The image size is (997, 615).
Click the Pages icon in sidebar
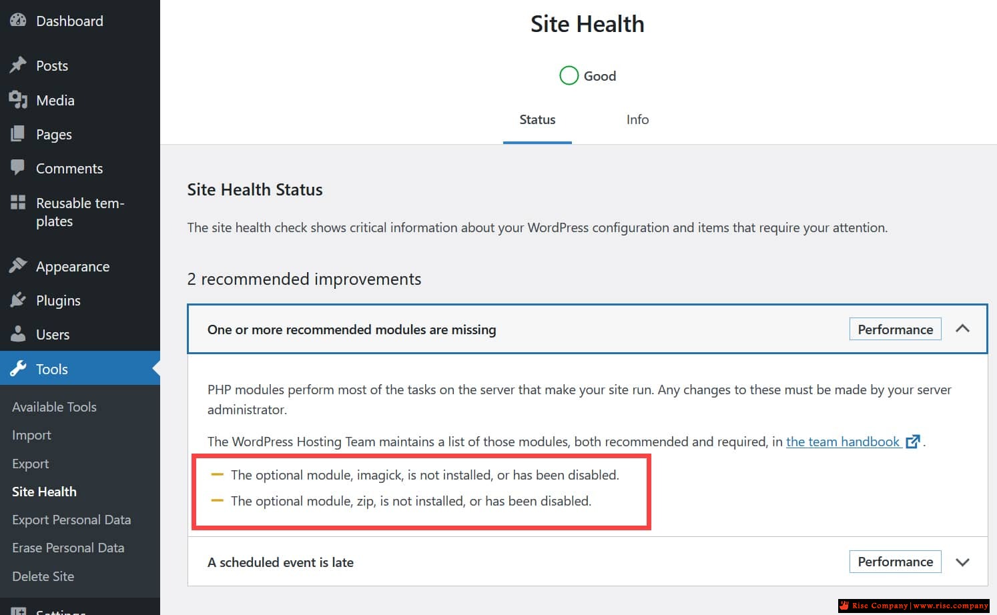(x=18, y=134)
